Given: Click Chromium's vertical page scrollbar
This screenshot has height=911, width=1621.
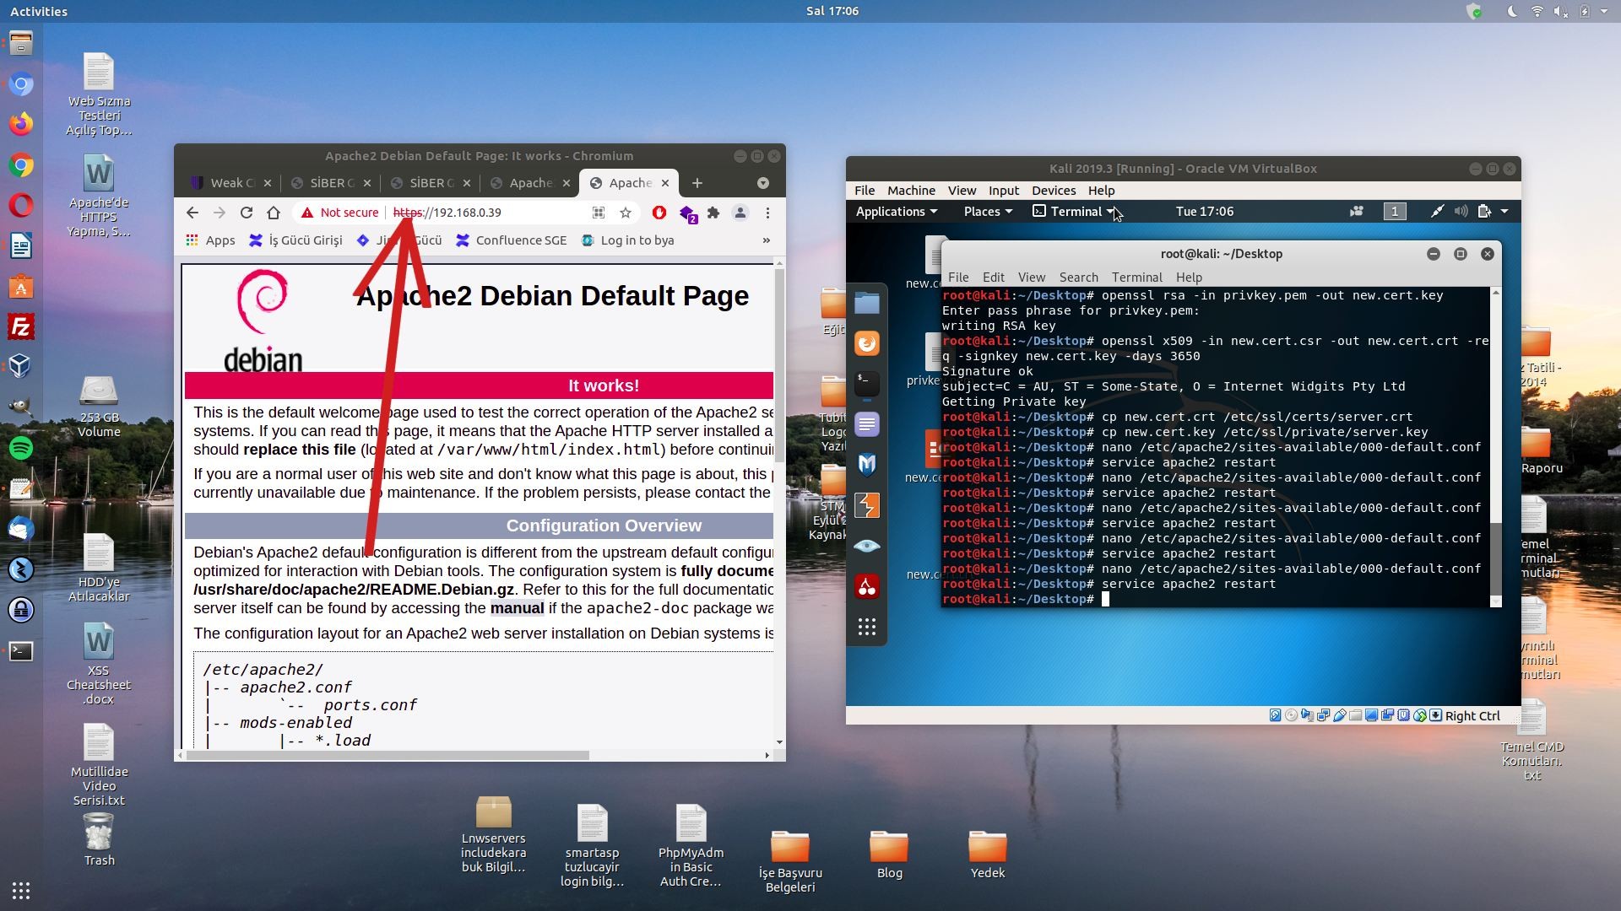Looking at the screenshot, I should (779, 366).
